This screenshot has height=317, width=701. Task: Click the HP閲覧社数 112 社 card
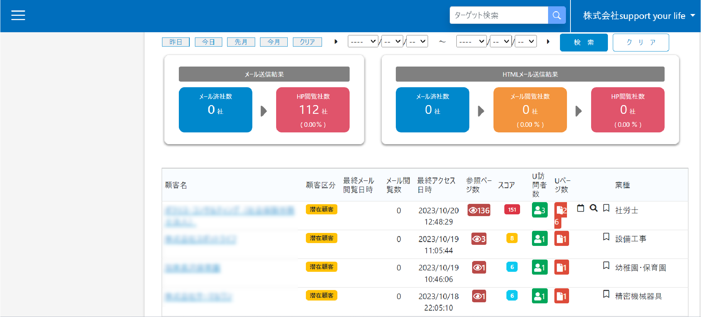point(313,110)
